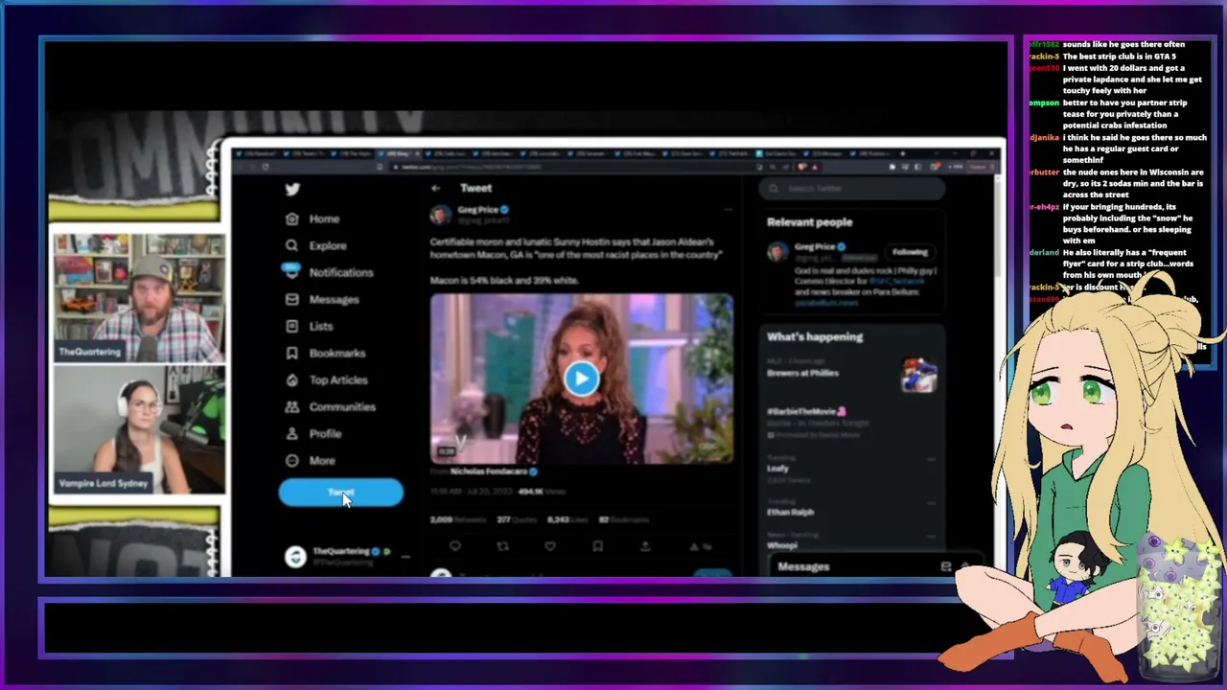This screenshot has width=1227, height=690.
Task: View the 2,009 Retweets list
Action: [x=458, y=519]
